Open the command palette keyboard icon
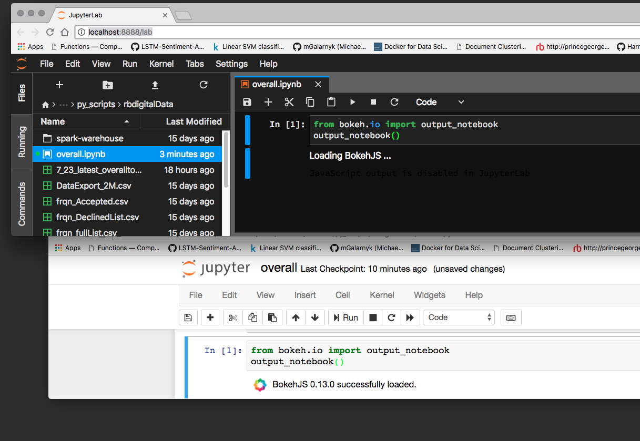 [x=511, y=317]
